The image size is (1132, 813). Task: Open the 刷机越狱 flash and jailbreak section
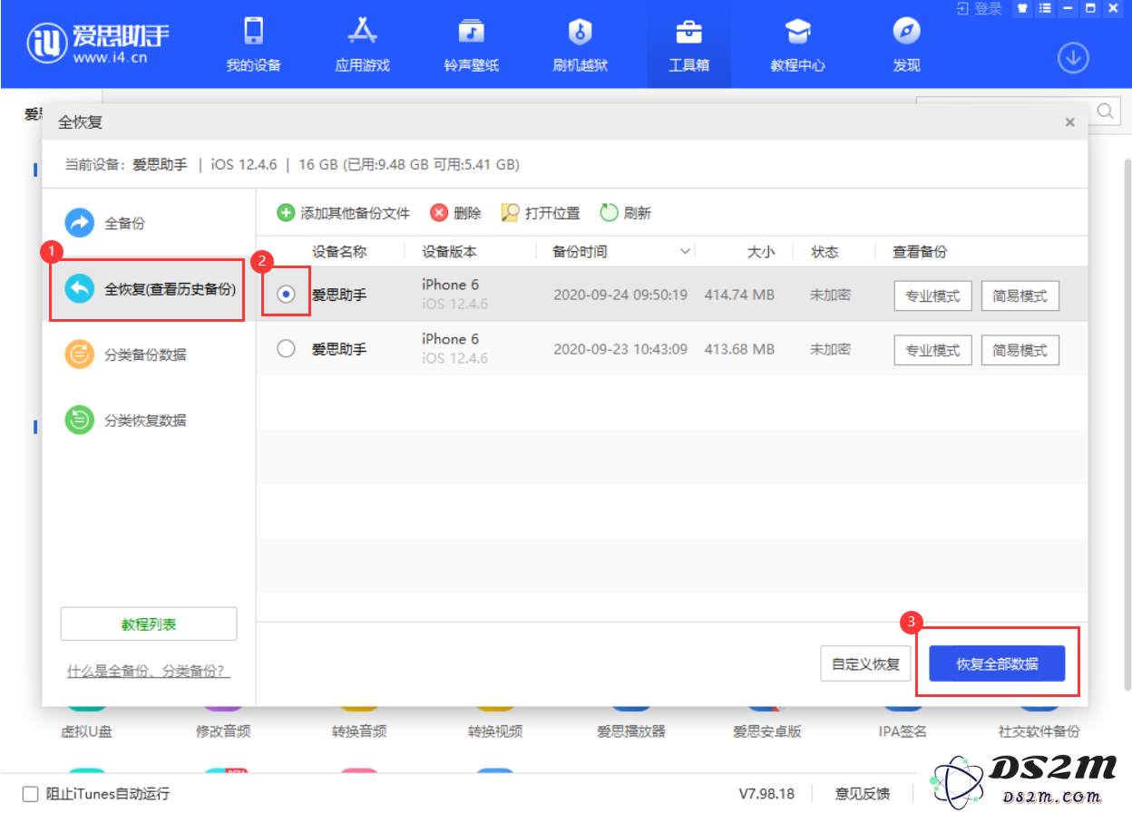[x=580, y=45]
